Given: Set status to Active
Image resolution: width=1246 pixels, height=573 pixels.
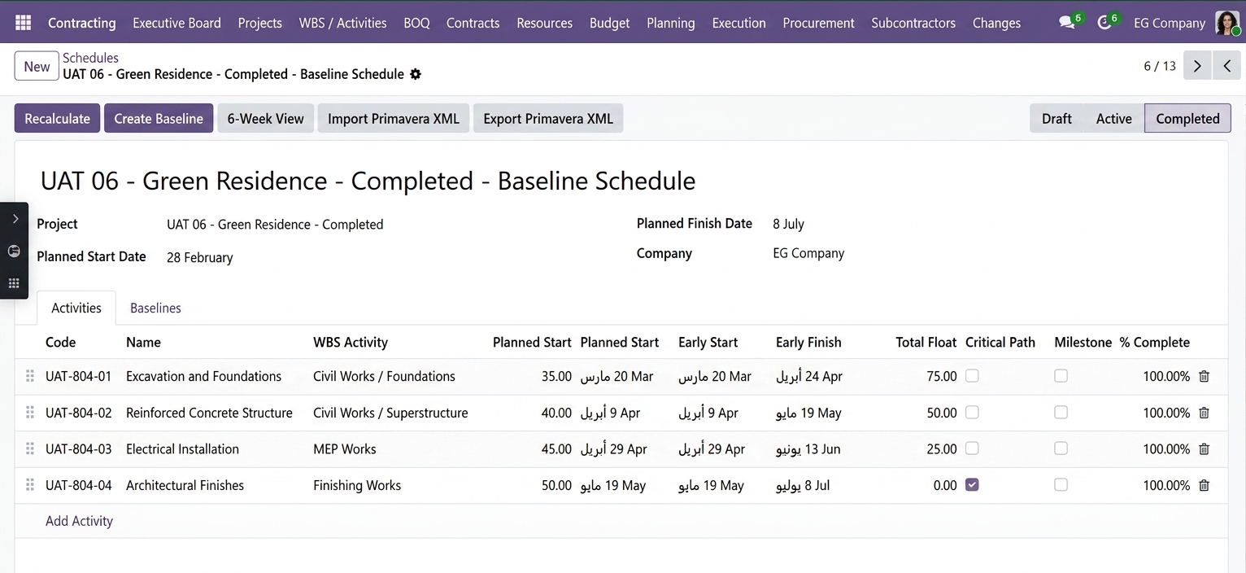Looking at the screenshot, I should pos(1113,118).
